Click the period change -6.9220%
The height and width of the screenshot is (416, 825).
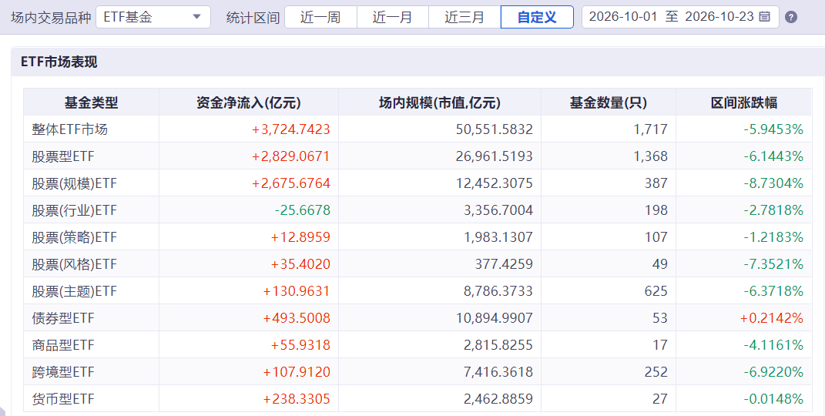pos(773,372)
